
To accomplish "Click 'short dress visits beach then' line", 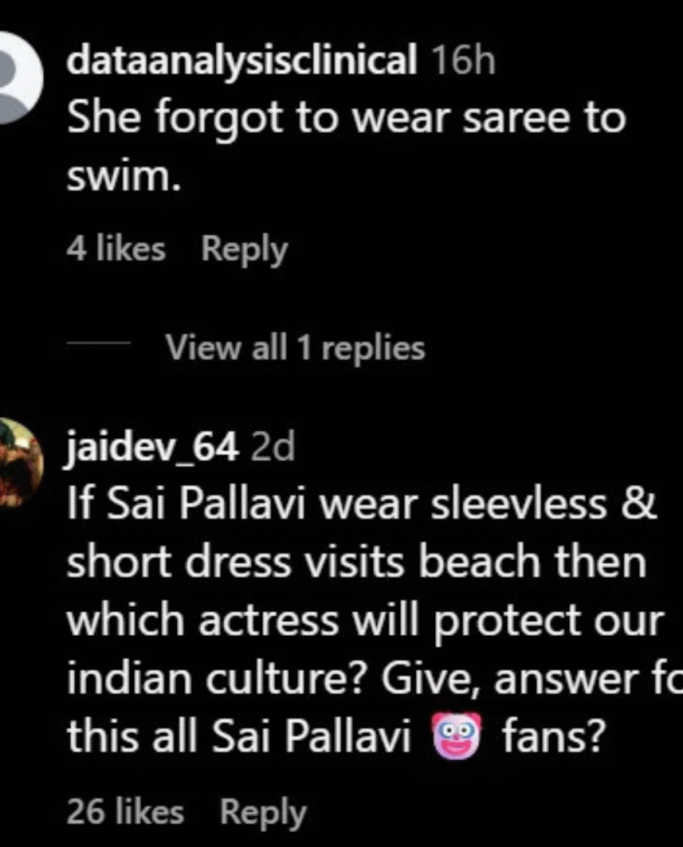I will 356,562.
